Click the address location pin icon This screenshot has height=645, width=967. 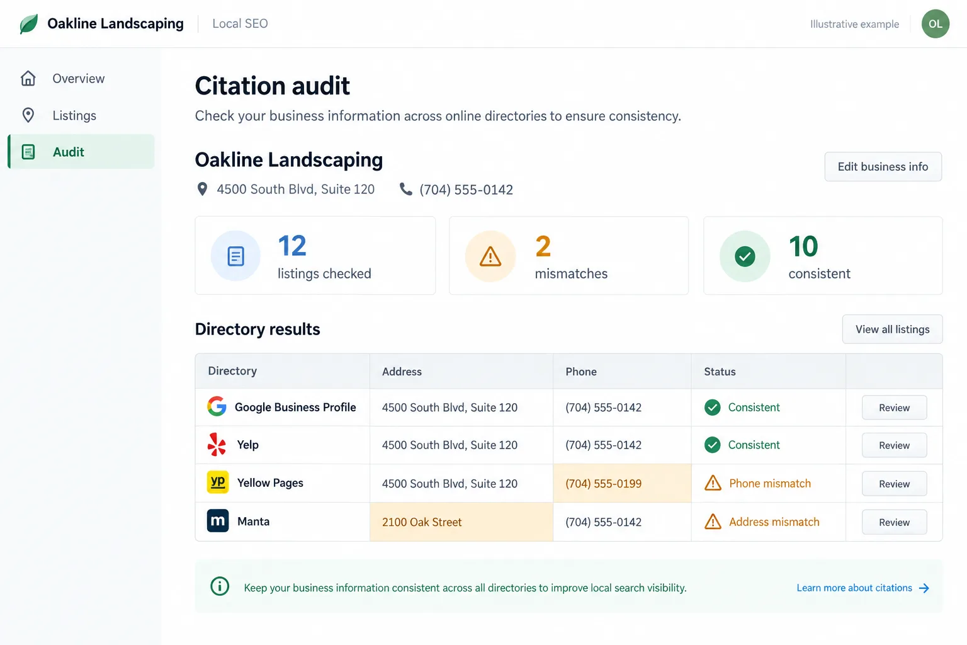(202, 189)
